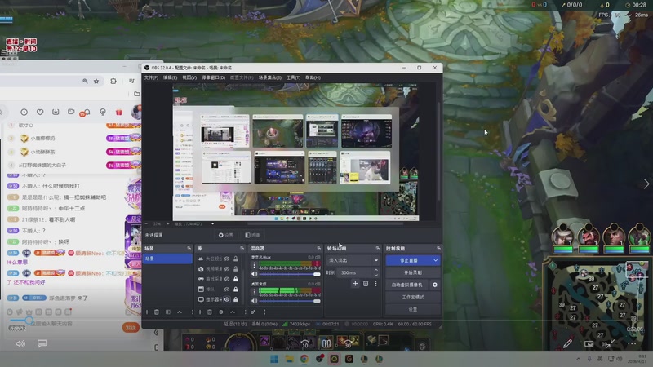Click the 停止直播 stop streaming button
This screenshot has height=367, width=653.
[409, 260]
